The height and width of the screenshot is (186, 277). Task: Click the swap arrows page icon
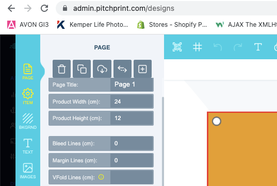coord(122,69)
